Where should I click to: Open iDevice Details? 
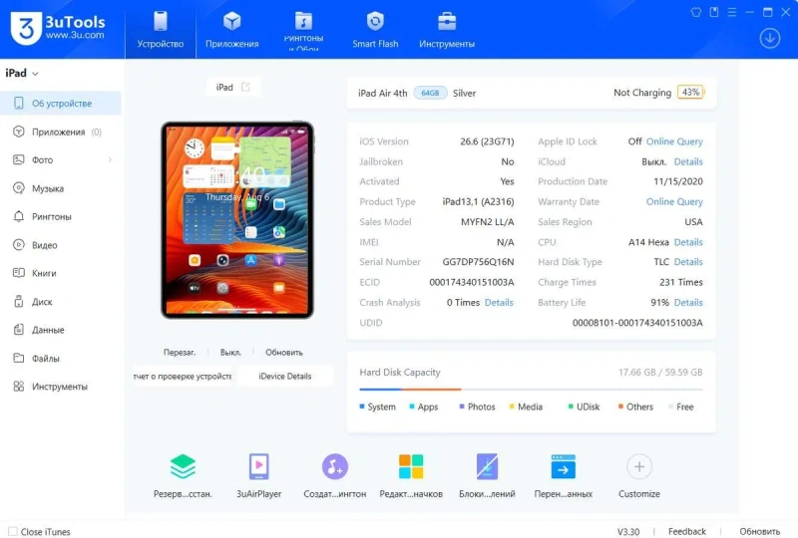click(x=285, y=377)
